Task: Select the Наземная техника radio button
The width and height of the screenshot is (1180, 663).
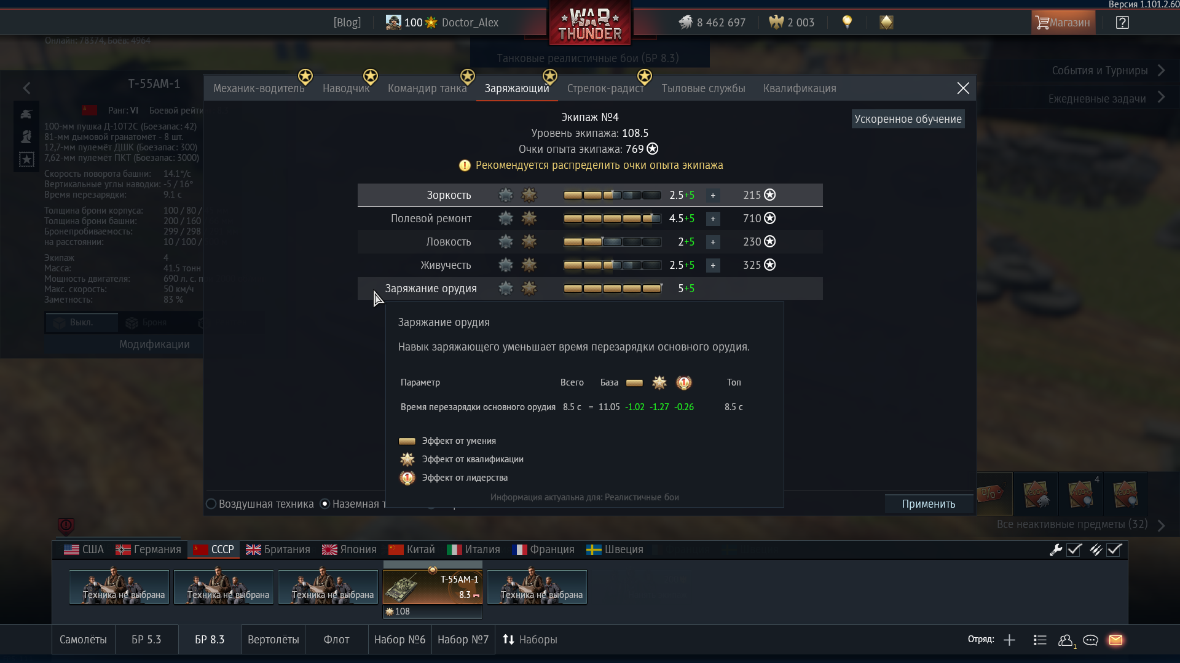Action: [325, 504]
